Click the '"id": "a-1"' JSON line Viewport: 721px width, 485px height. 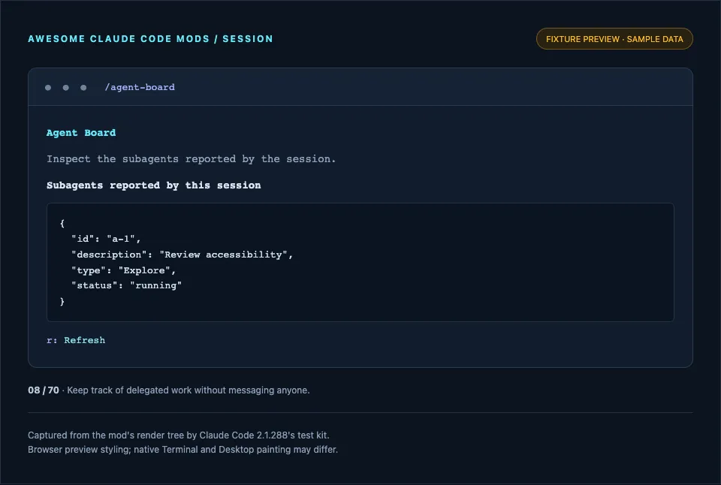[106, 239]
